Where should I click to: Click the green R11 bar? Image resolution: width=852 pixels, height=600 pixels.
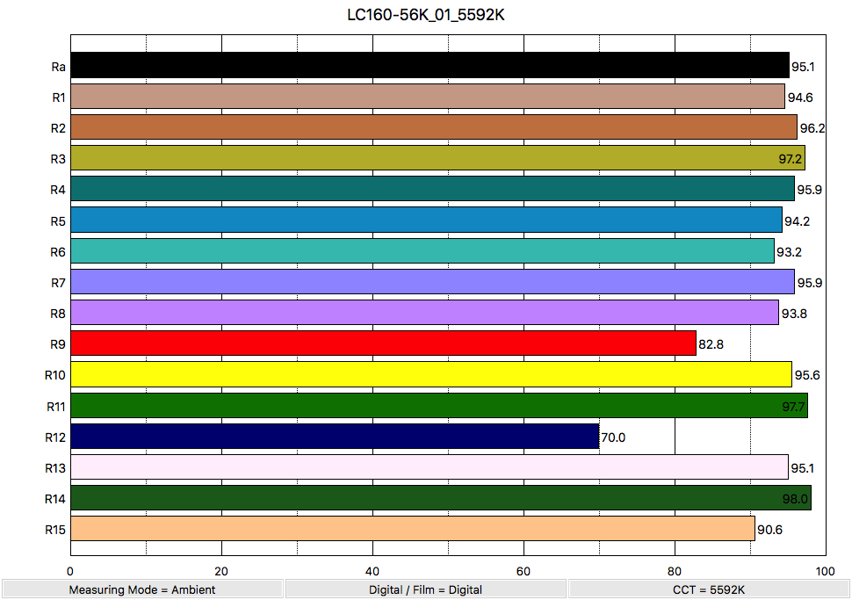pyautogui.click(x=439, y=405)
